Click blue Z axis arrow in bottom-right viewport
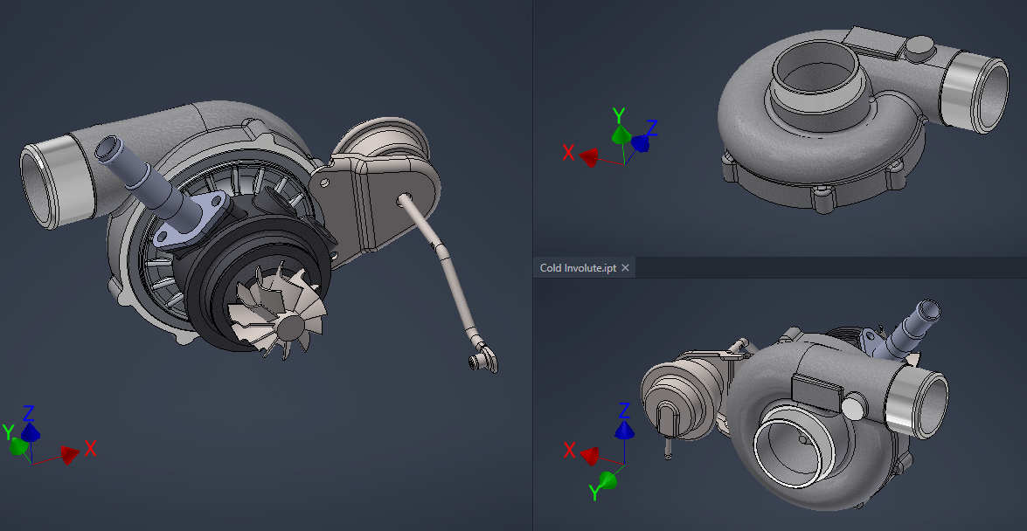This screenshot has width=1027, height=531. click(624, 431)
